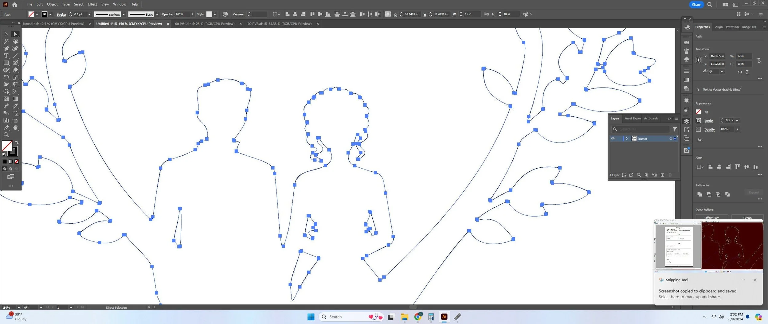
Task: Expand Text to Vector Graphic section
Action: pos(698,90)
